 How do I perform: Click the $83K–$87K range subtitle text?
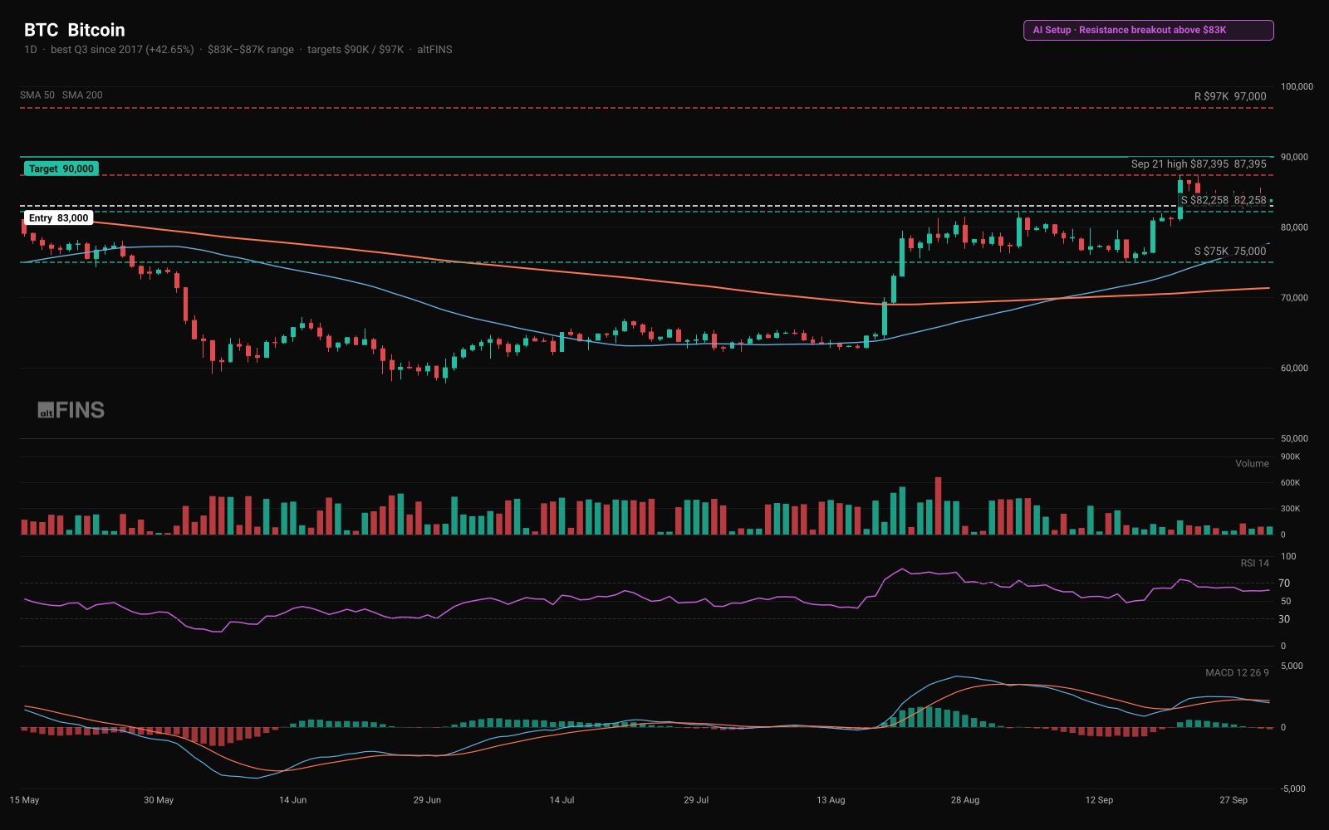point(251,50)
